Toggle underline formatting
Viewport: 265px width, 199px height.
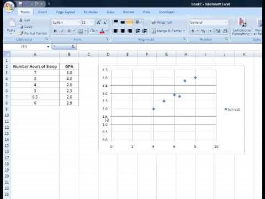tap(69, 31)
